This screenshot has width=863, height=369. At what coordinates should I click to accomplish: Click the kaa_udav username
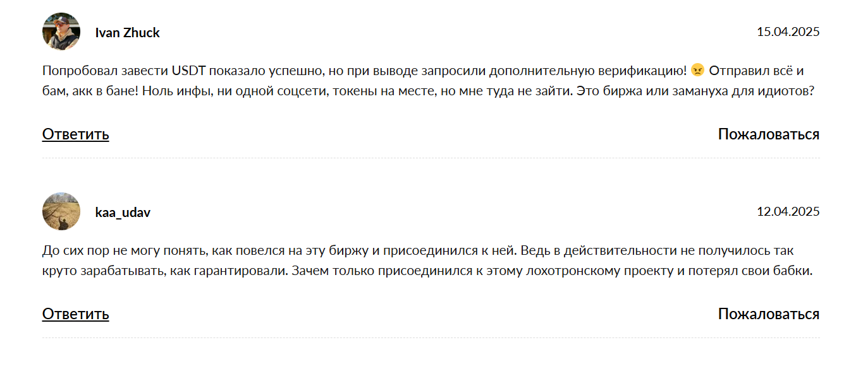(x=123, y=213)
